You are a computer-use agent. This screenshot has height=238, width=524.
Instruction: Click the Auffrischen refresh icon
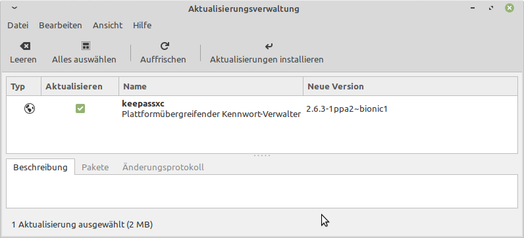(x=165, y=46)
